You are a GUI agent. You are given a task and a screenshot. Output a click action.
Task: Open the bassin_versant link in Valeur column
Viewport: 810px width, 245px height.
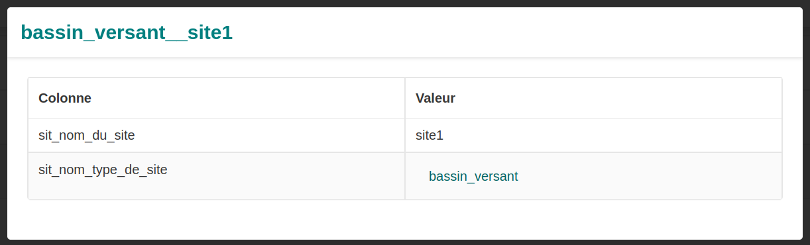[473, 176]
